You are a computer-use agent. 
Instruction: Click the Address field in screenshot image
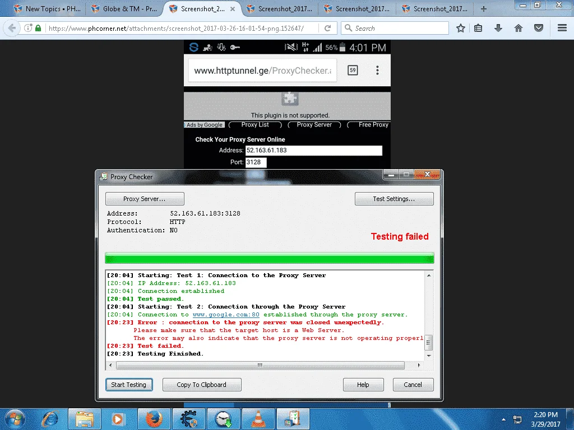(314, 150)
